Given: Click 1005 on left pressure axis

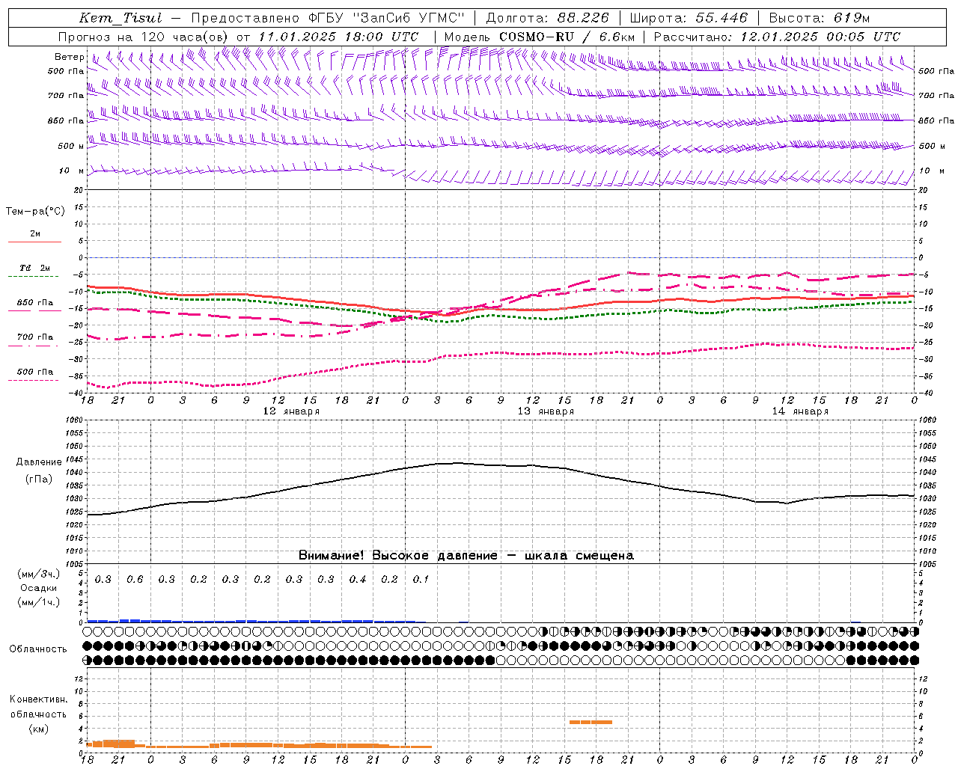Looking at the screenshot, I should 73,564.
